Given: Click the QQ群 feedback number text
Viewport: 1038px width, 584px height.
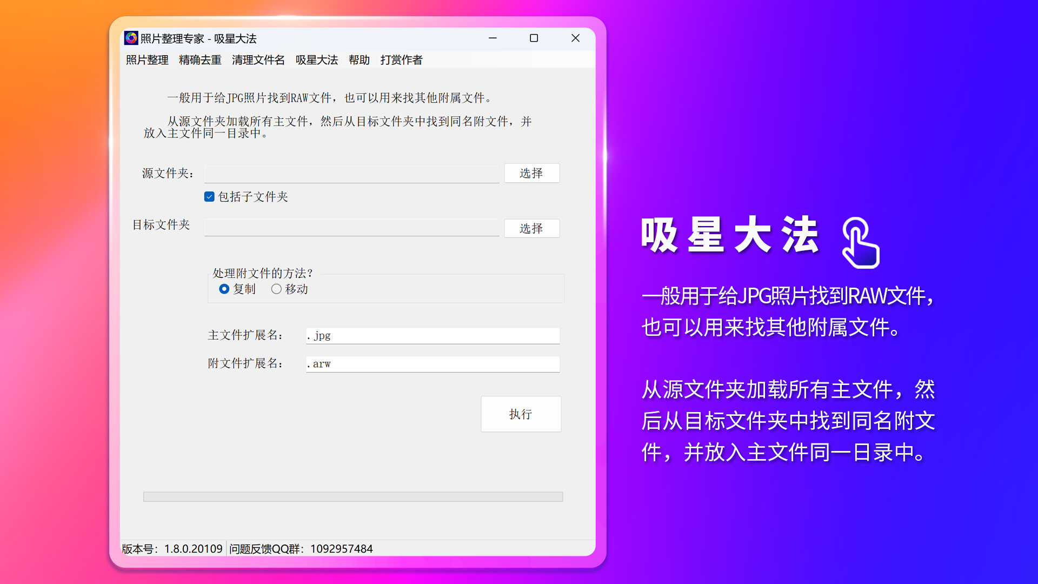Looking at the screenshot, I should [x=341, y=548].
